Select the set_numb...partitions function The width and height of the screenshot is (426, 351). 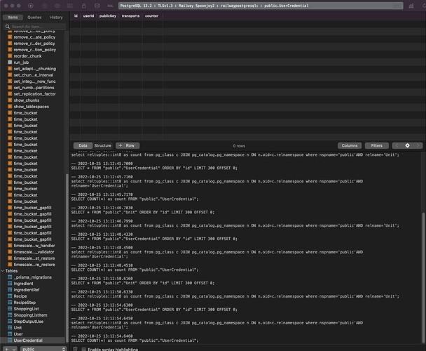(34, 88)
